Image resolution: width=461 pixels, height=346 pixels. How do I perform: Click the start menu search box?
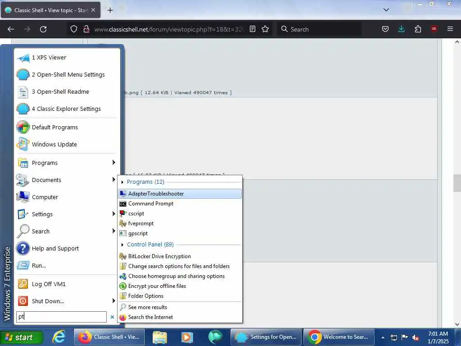61,317
